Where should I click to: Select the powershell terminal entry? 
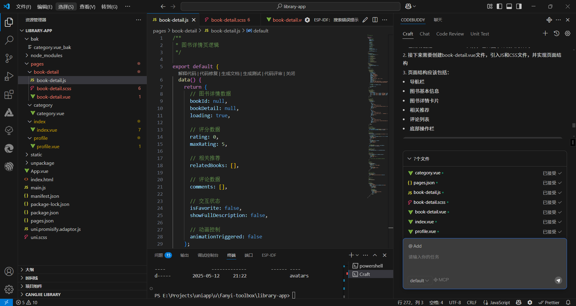point(371,266)
